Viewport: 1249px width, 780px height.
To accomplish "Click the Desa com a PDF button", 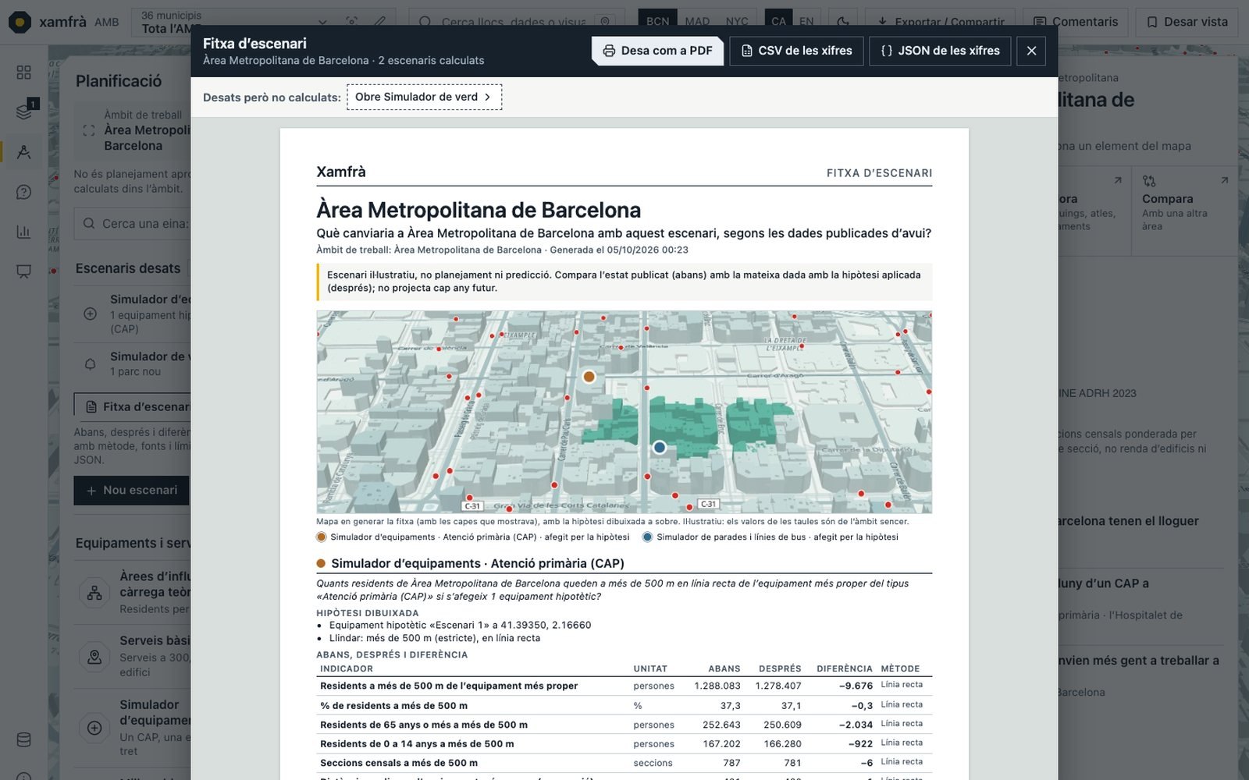I will coord(657,51).
